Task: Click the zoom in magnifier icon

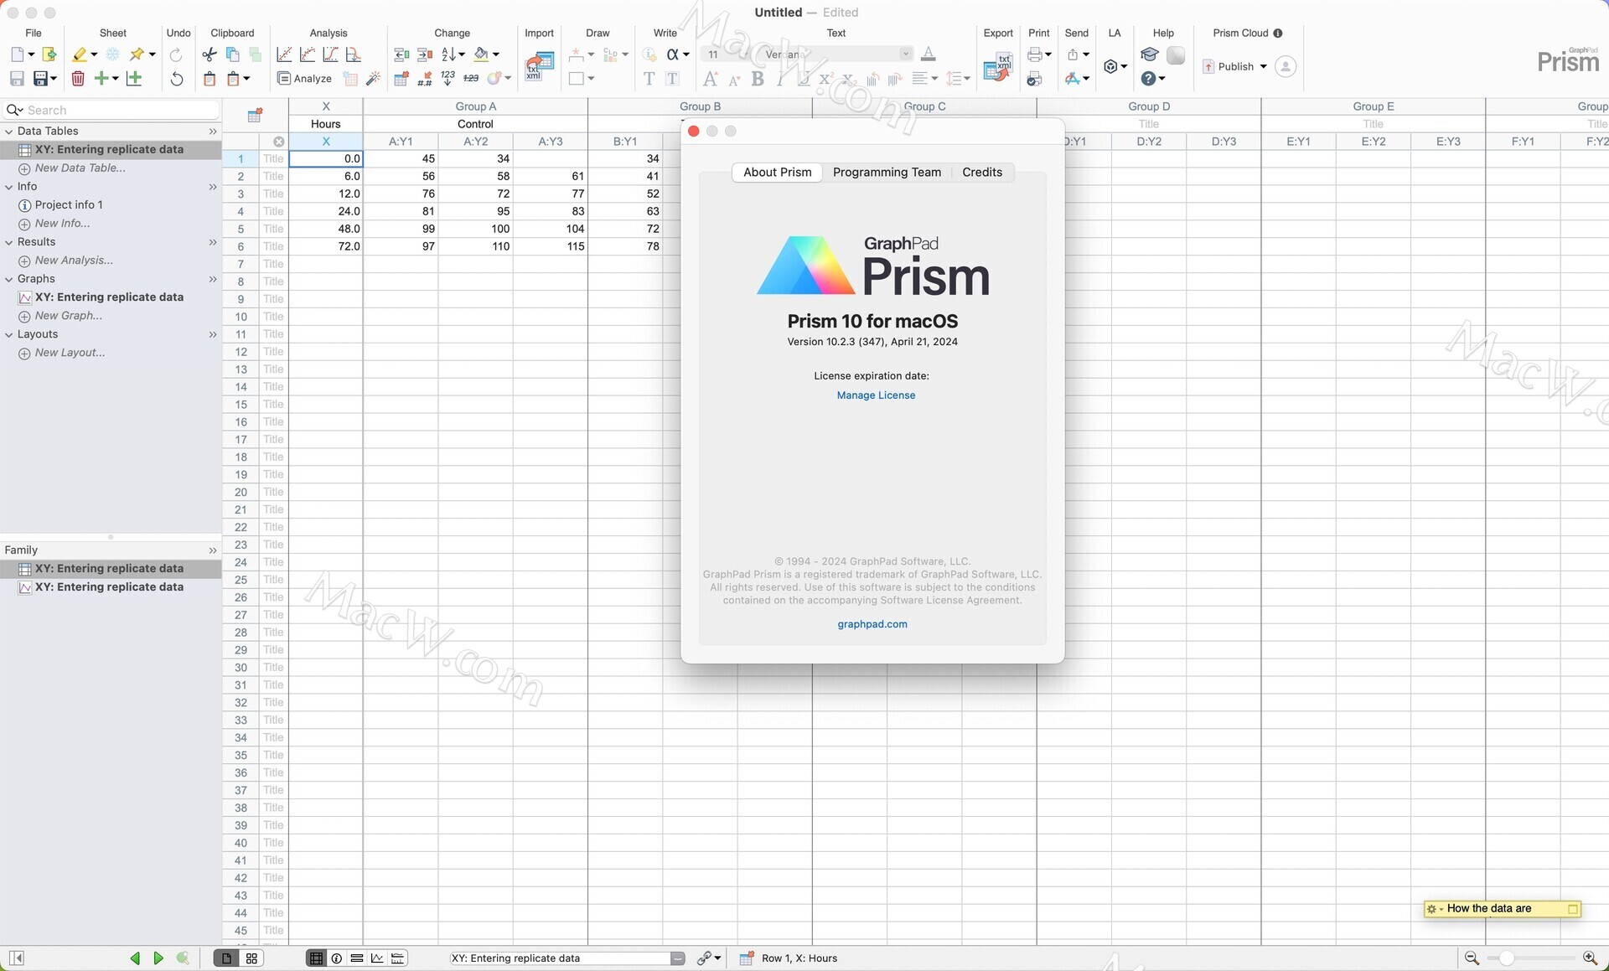Action: [x=1590, y=958]
